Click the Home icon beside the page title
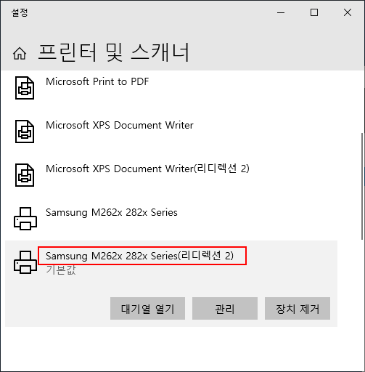The height and width of the screenshot is (372, 365). tap(20, 53)
